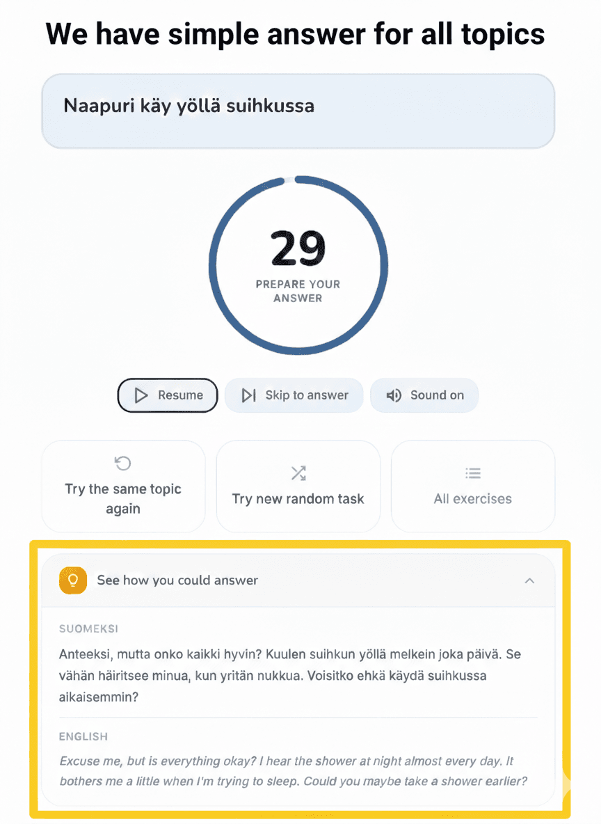601x824 pixels.
Task: Click the See how you could answer header
Action: point(177,580)
